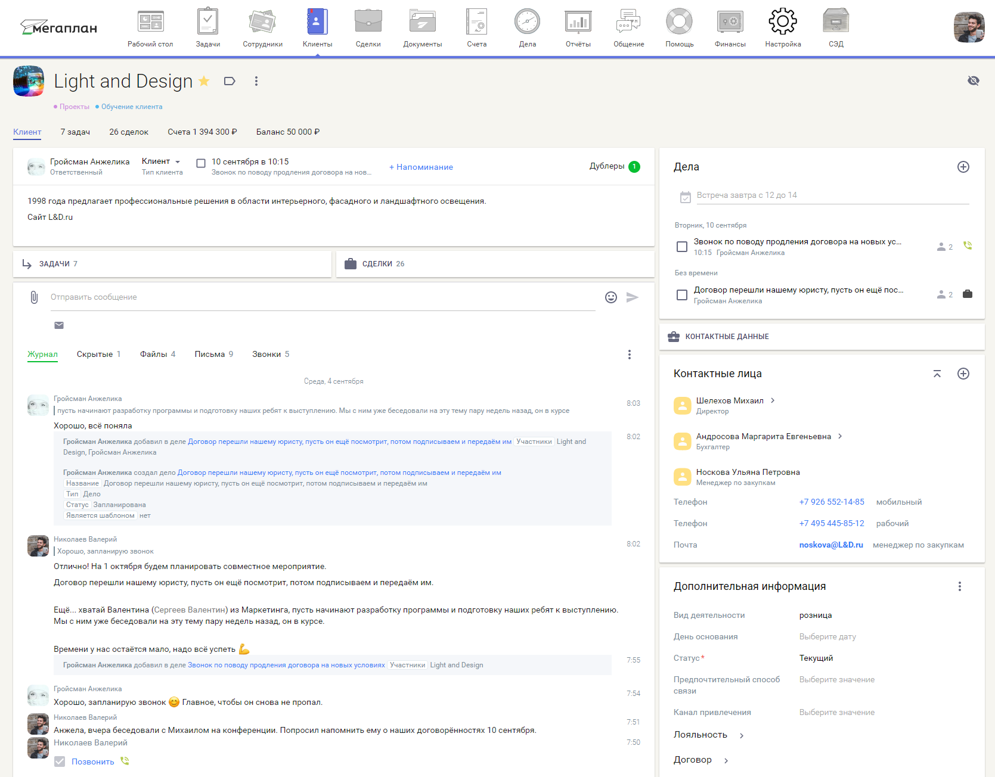This screenshot has height=777, width=995.
Task: Click email noskova@L&D.ru
Action: tap(831, 545)
